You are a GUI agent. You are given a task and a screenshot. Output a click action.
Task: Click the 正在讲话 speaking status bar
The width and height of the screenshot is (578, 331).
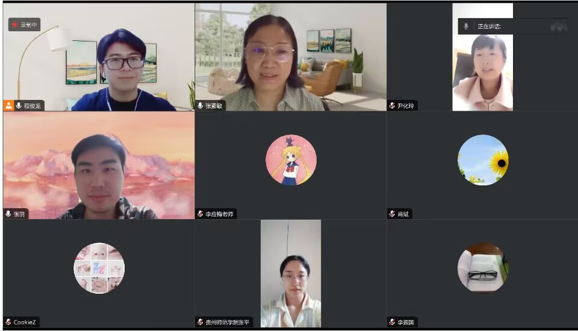513,26
